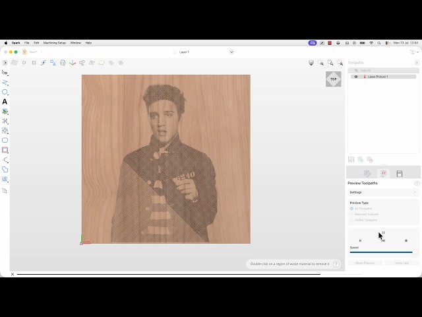Close the bottom progress bar with X
The image size is (422, 317).
(x=13, y=274)
